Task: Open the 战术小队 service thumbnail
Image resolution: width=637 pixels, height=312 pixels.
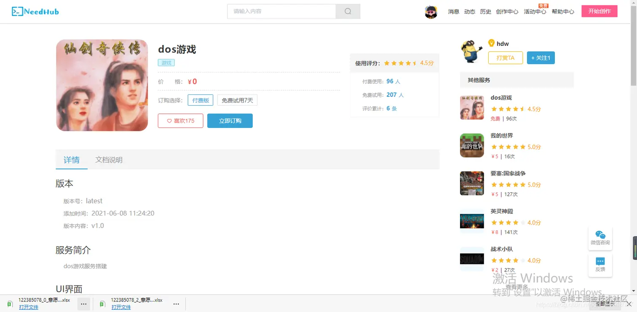Action: [472, 259]
